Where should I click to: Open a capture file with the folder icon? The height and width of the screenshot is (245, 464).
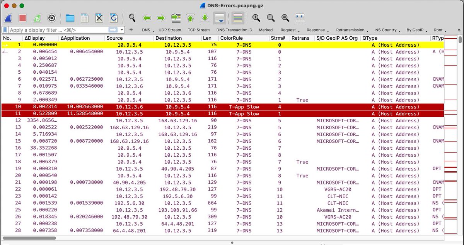click(x=70, y=18)
